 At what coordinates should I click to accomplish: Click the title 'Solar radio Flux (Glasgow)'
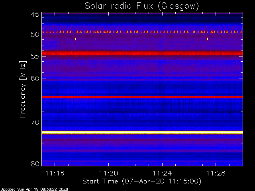coord(142,6)
